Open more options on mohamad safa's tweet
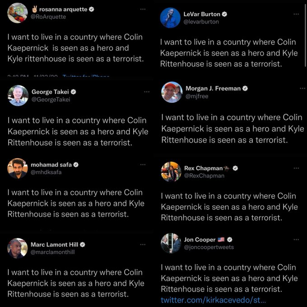Screen dimensions: 307x307 pyautogui.click(x=143, y=165)
